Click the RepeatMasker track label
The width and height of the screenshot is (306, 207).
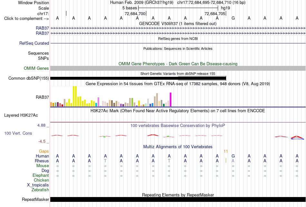(x=35, y=200)
